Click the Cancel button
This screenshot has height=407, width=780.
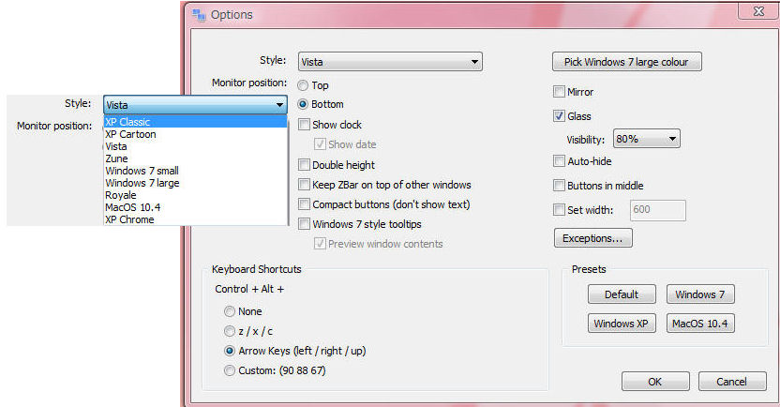[x=732, y=382]
